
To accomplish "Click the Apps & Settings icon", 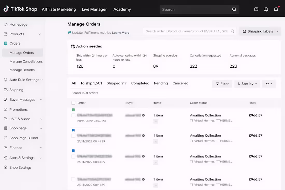I will (x=5, y=158).
